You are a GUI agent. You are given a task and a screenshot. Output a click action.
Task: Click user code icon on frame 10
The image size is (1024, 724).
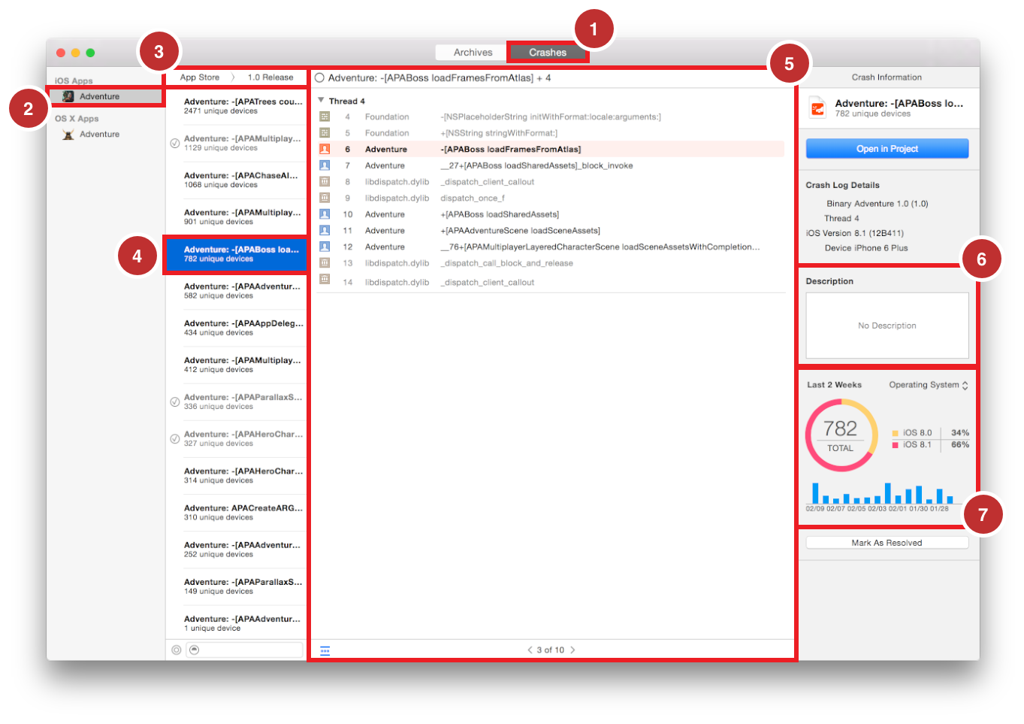point(325,214)
